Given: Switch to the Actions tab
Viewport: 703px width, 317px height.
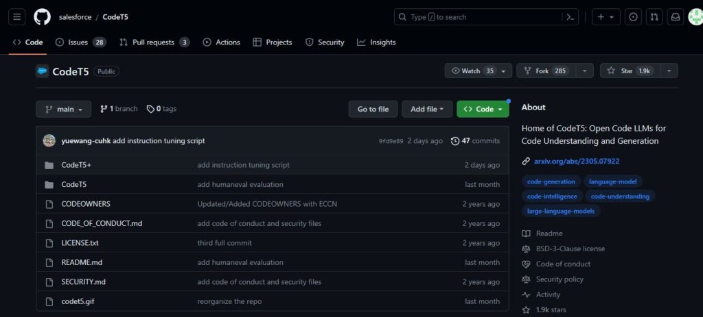Looking at the screenshot, I should point(222,42).
